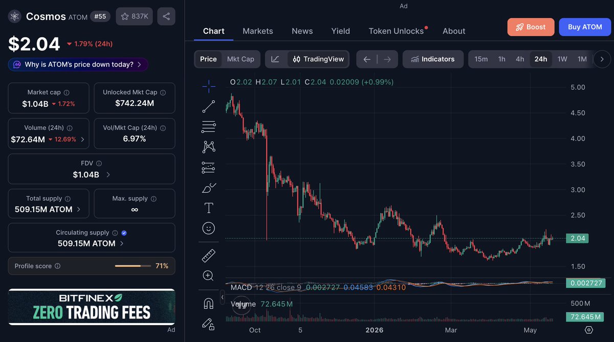Select the brush drawing tool

coord(209,188)
